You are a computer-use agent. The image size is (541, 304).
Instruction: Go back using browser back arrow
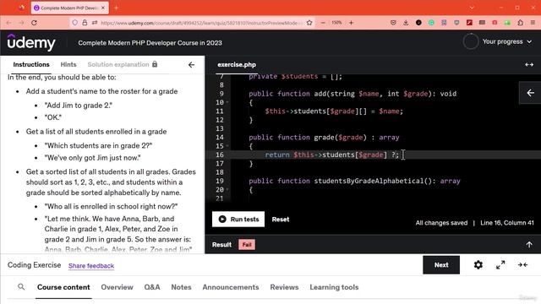(8, 23)
